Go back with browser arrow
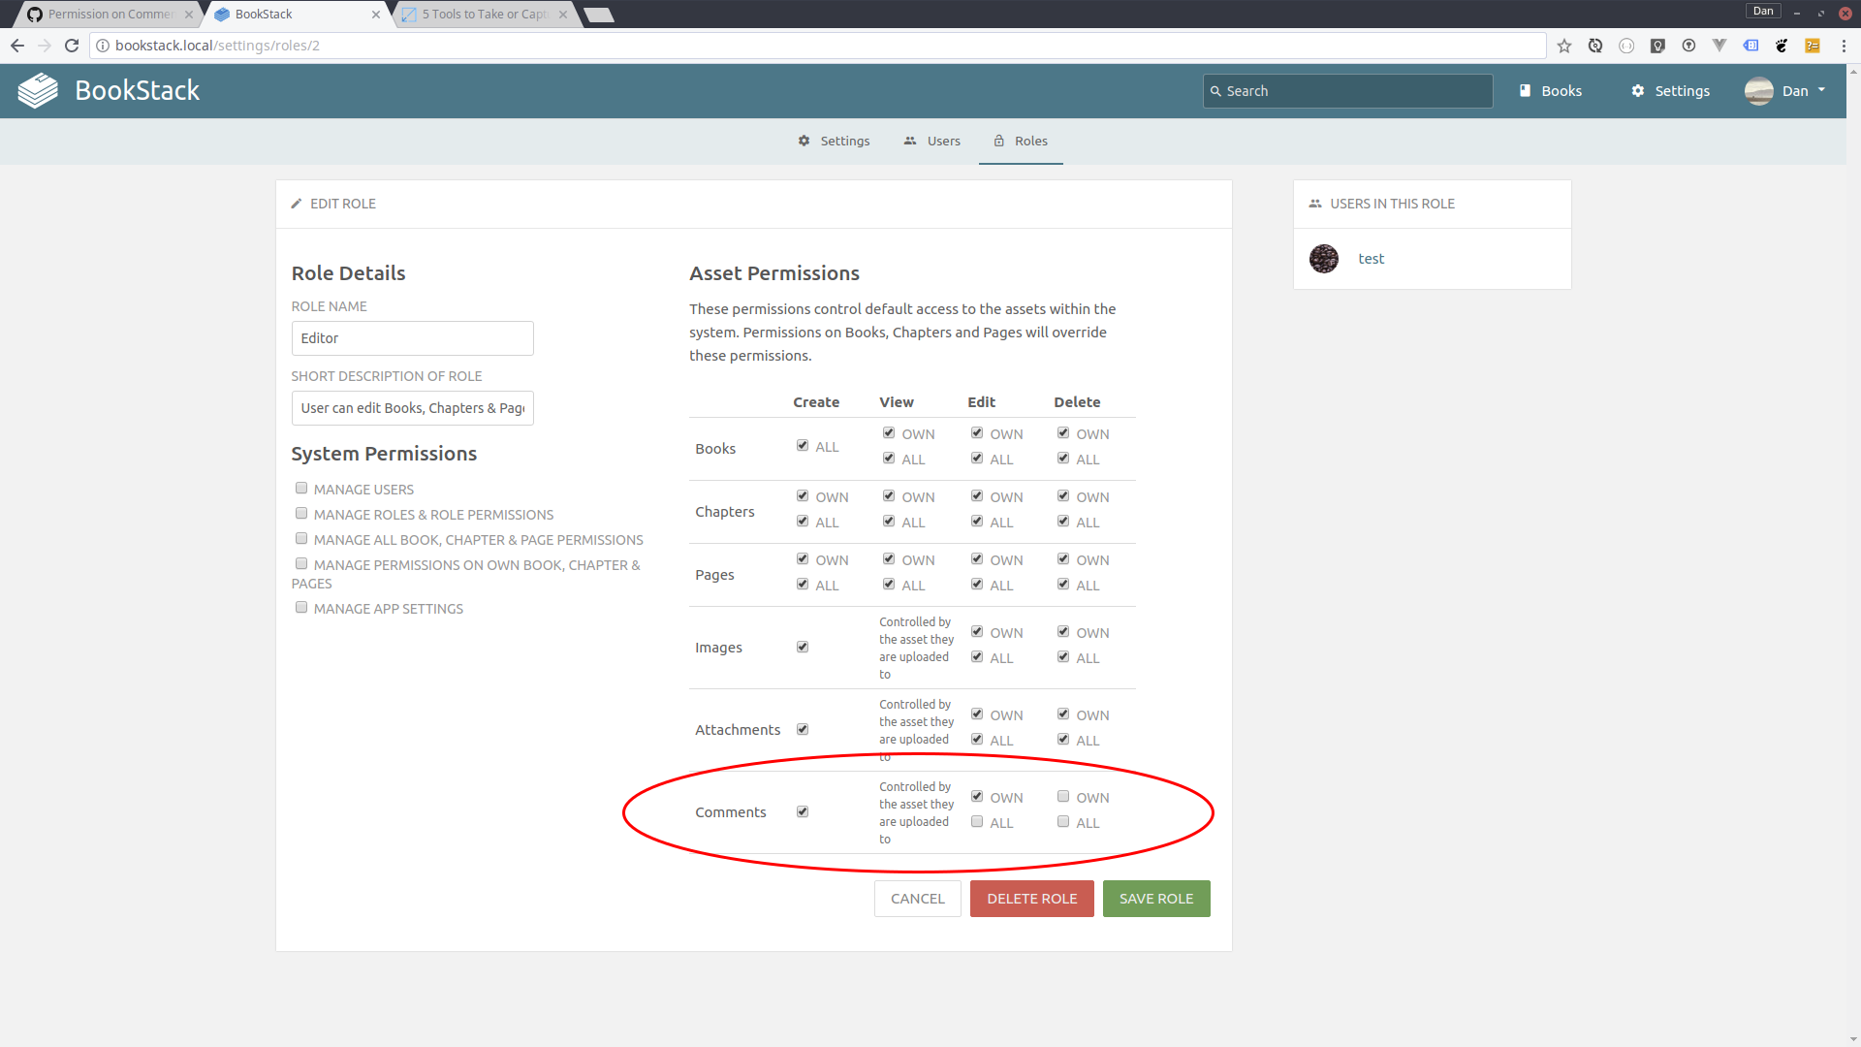This screenshot has height=1047, width=1861. click(17, 46)
